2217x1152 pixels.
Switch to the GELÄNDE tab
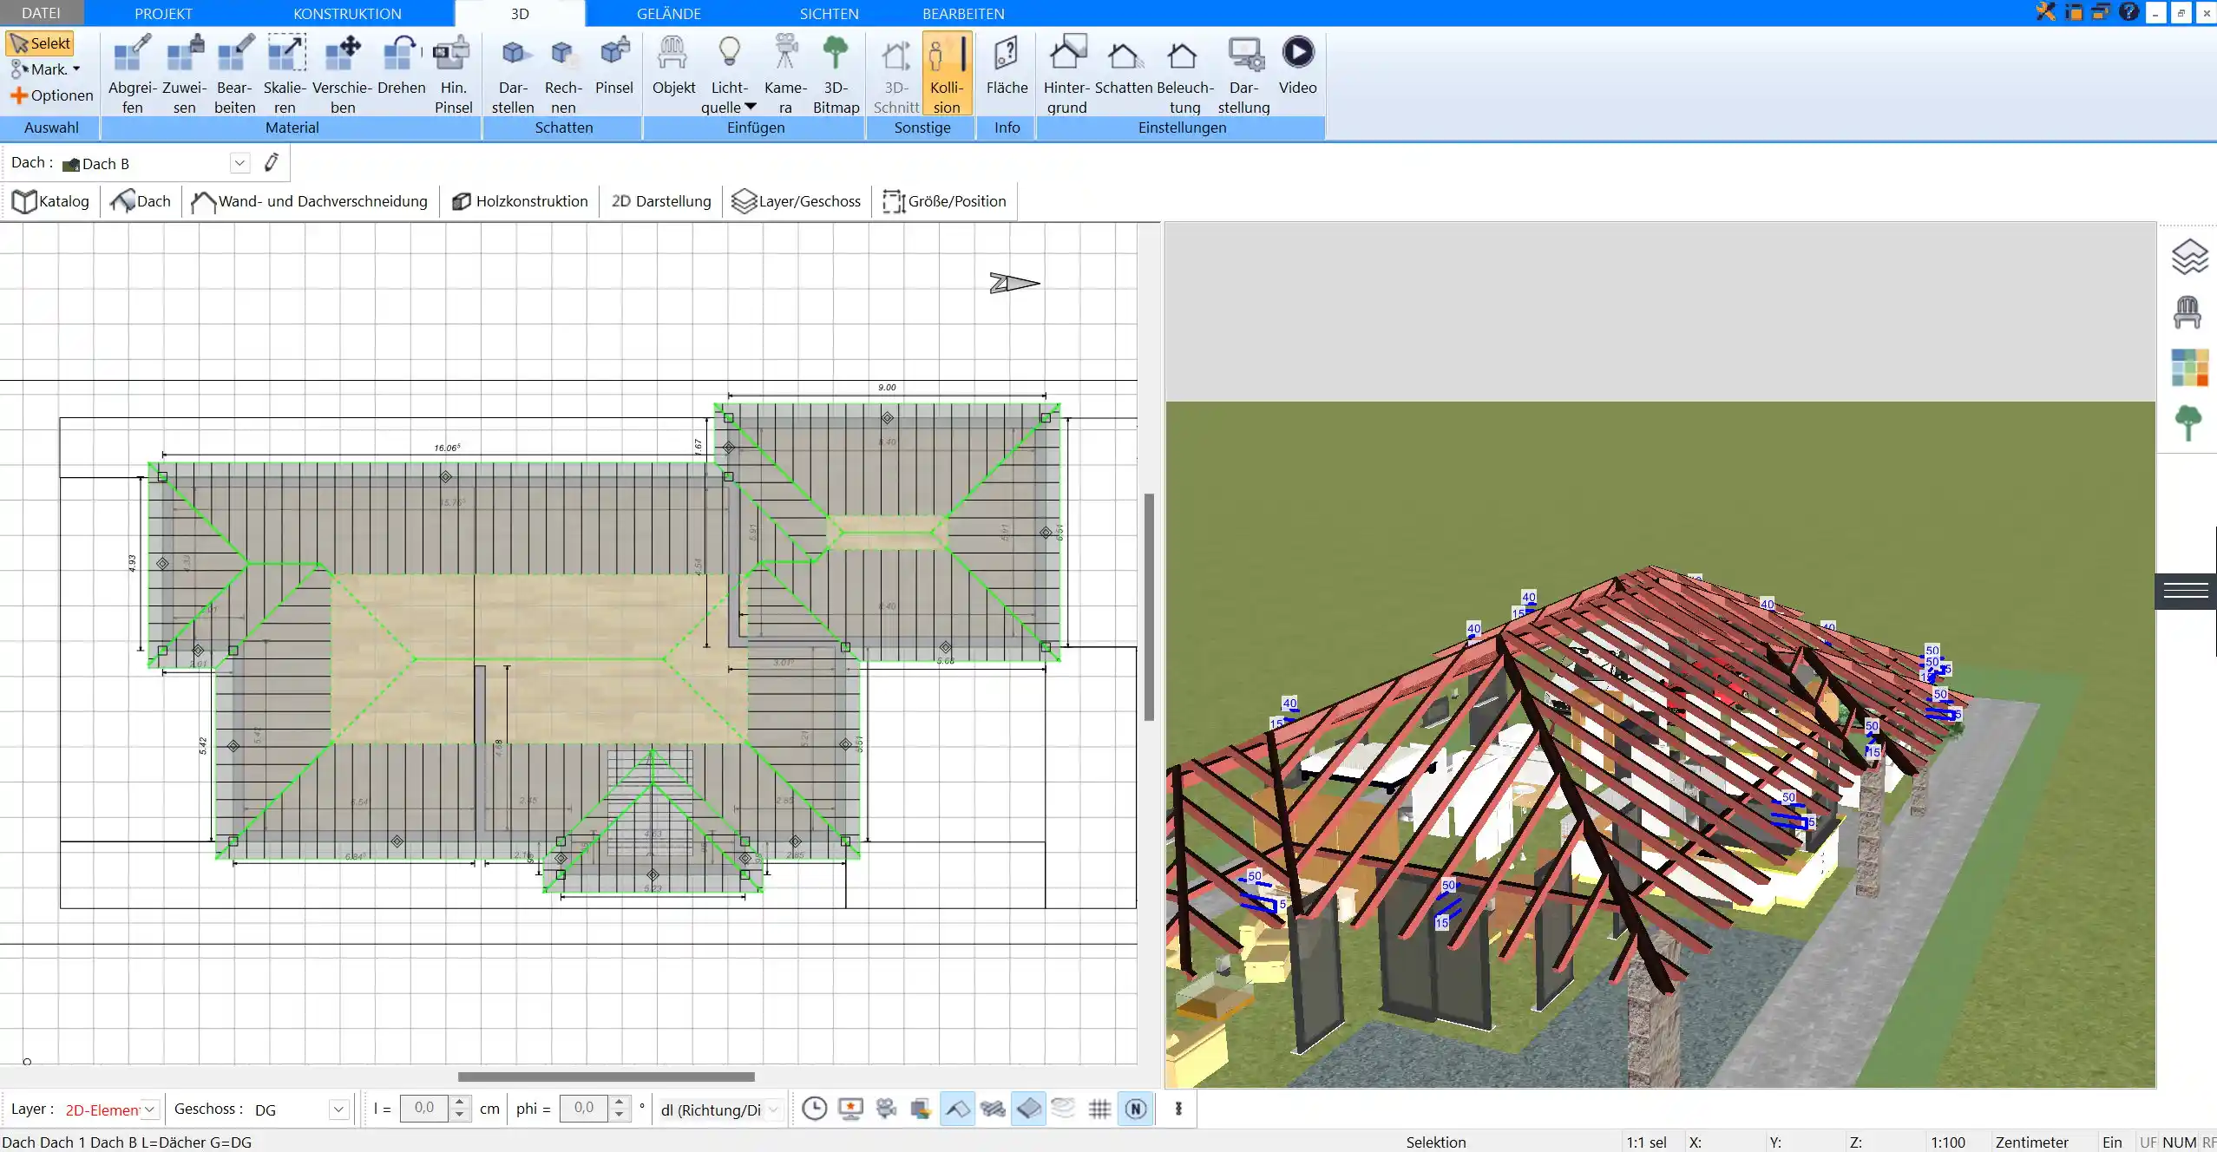(x=668, y=13)
